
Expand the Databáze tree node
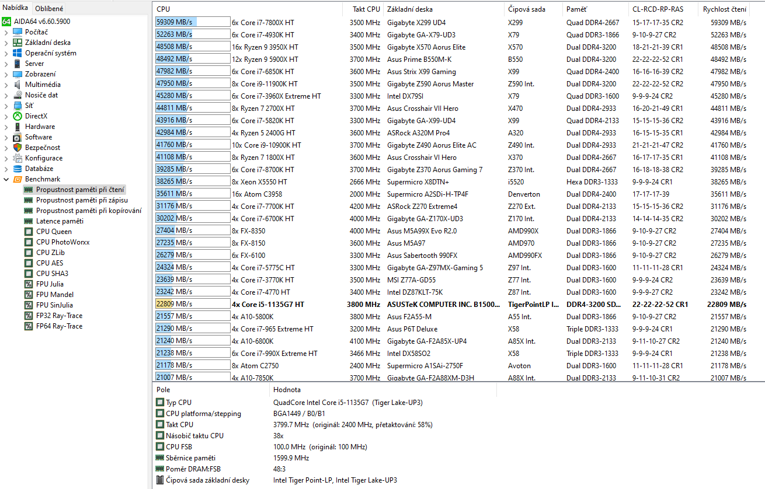click(6, 168)
